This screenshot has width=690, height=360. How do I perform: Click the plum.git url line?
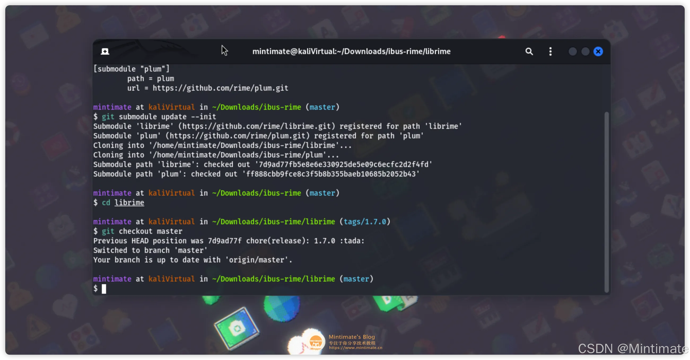tap(208, 88)
